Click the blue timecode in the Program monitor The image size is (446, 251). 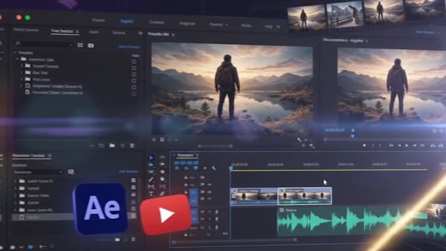(334, 130)
